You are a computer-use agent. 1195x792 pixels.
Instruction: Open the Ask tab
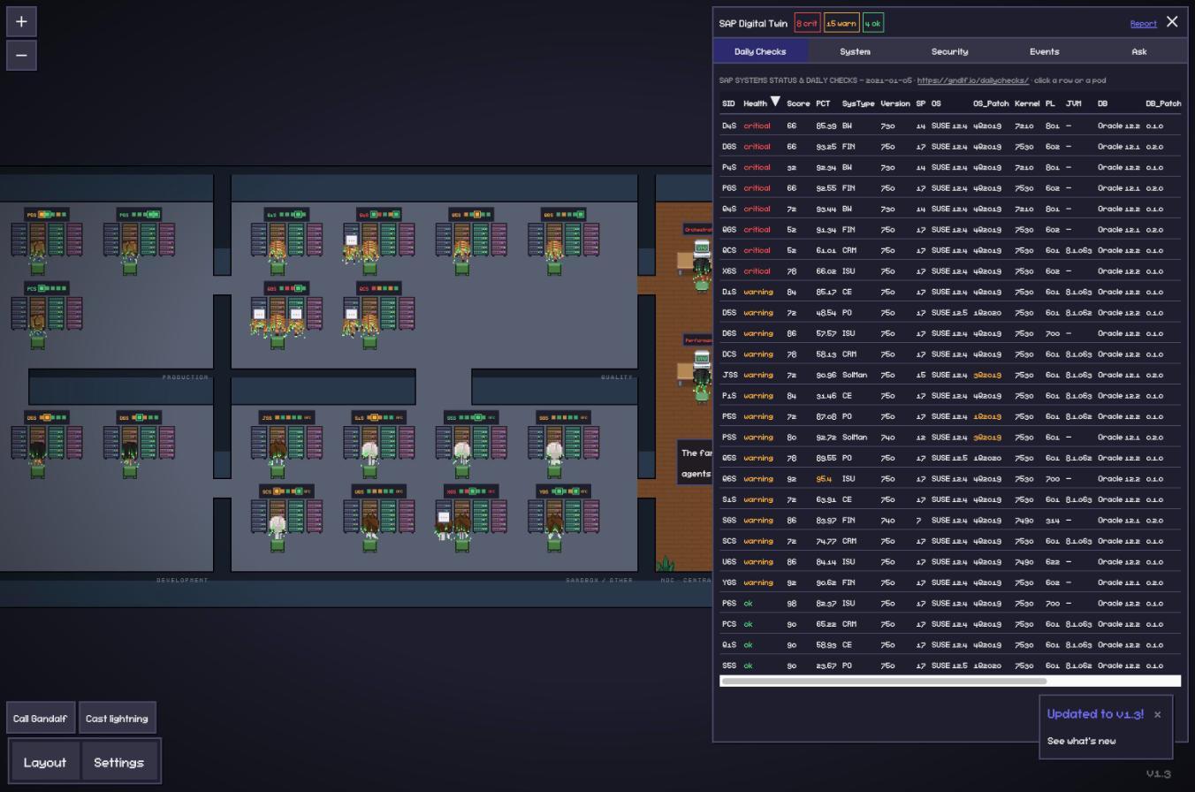(x=1139, y=51)
